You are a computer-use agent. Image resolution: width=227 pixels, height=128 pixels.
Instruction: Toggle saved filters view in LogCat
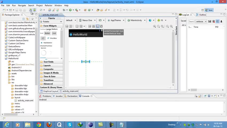pyautogui.click(x=217, y=21)
